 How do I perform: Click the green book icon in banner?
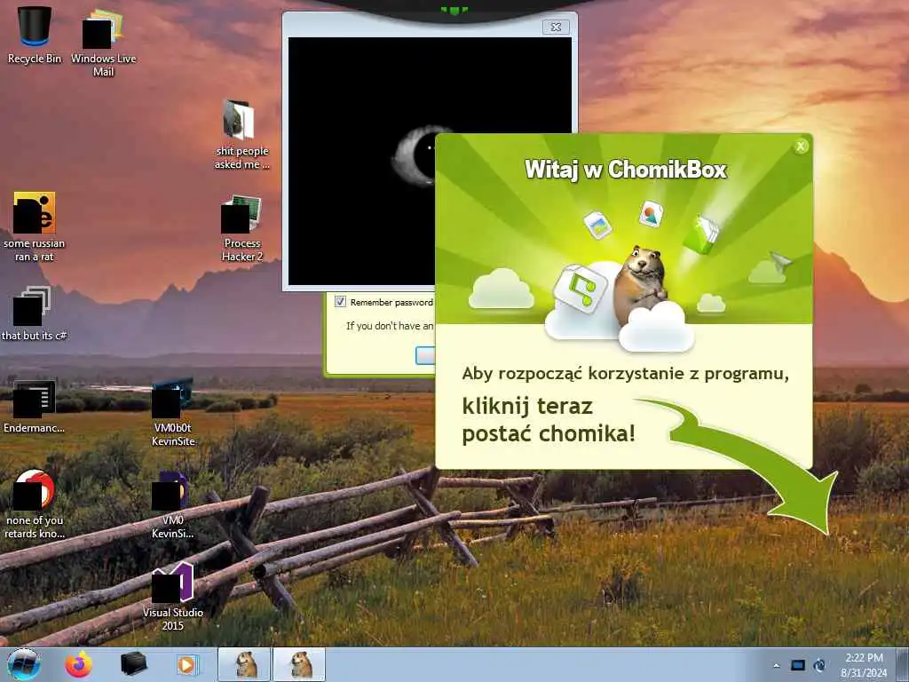[701, 234]
